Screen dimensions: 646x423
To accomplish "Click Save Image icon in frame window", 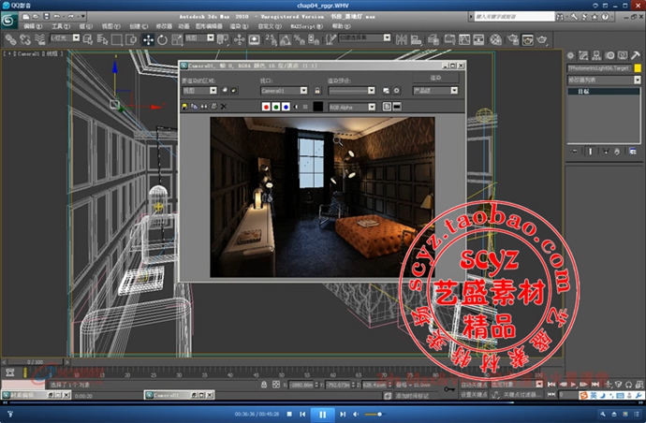I will [x=184, y=107].
